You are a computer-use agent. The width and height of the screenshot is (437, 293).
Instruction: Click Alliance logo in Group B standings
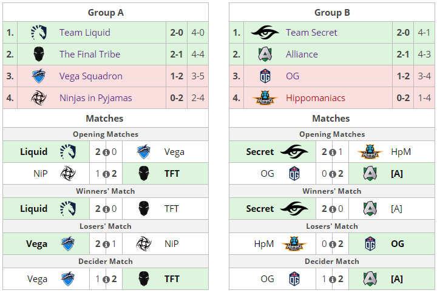pos(265,54)
